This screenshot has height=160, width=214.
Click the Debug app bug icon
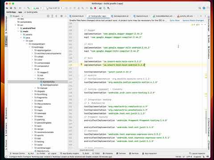91,8
